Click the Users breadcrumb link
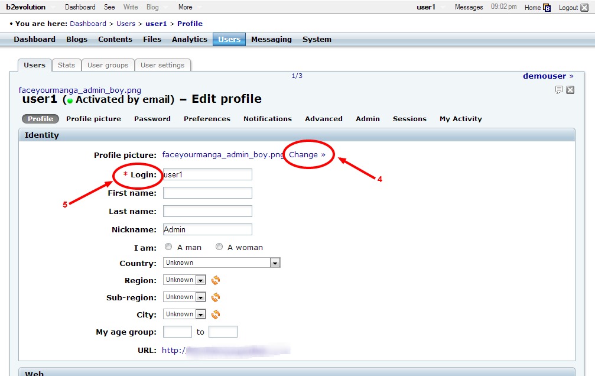The width and height of the screenshot is (595, 376). pos(126,24)
